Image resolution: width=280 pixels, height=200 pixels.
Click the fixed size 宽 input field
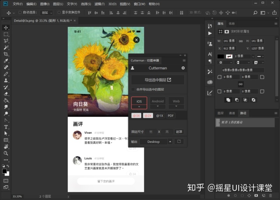coord(151,132)
